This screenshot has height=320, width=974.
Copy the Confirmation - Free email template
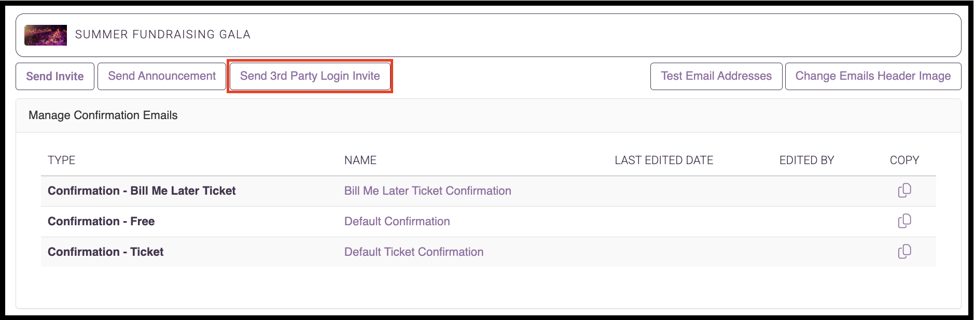tap(905, 221)
